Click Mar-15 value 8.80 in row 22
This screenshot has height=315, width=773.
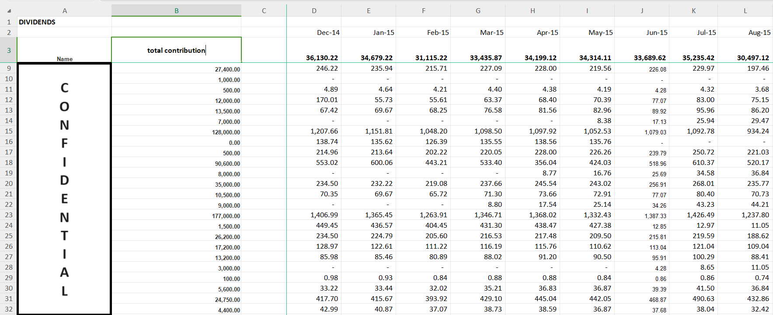click(478, 204)
